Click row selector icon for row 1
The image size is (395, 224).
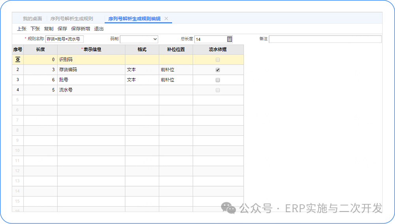coord(18,59)
